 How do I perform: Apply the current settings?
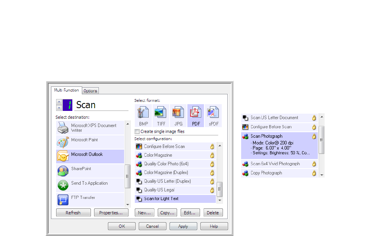183,226
